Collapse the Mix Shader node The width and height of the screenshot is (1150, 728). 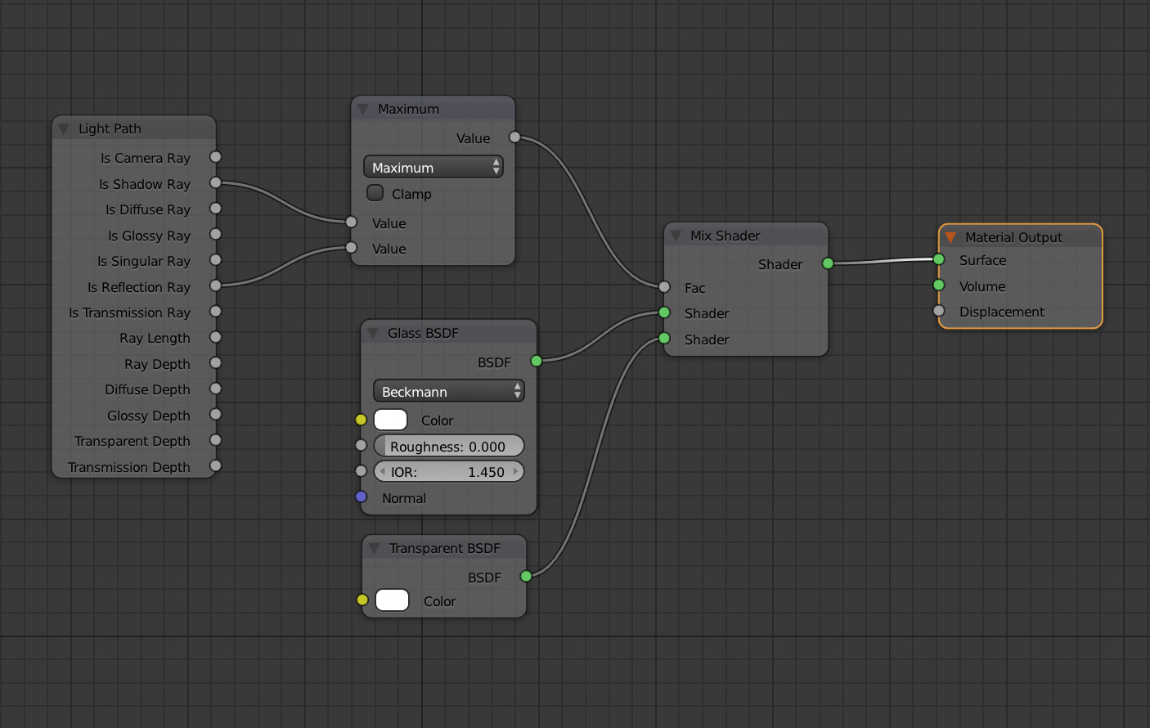point(676,236)
